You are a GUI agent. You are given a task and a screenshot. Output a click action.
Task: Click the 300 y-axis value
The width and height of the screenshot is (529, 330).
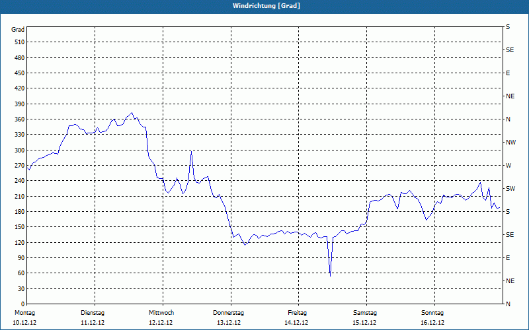20,150
